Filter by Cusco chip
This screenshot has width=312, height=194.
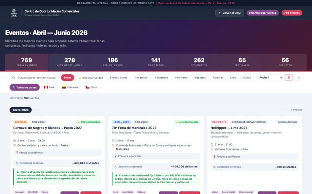coord(247,78)
